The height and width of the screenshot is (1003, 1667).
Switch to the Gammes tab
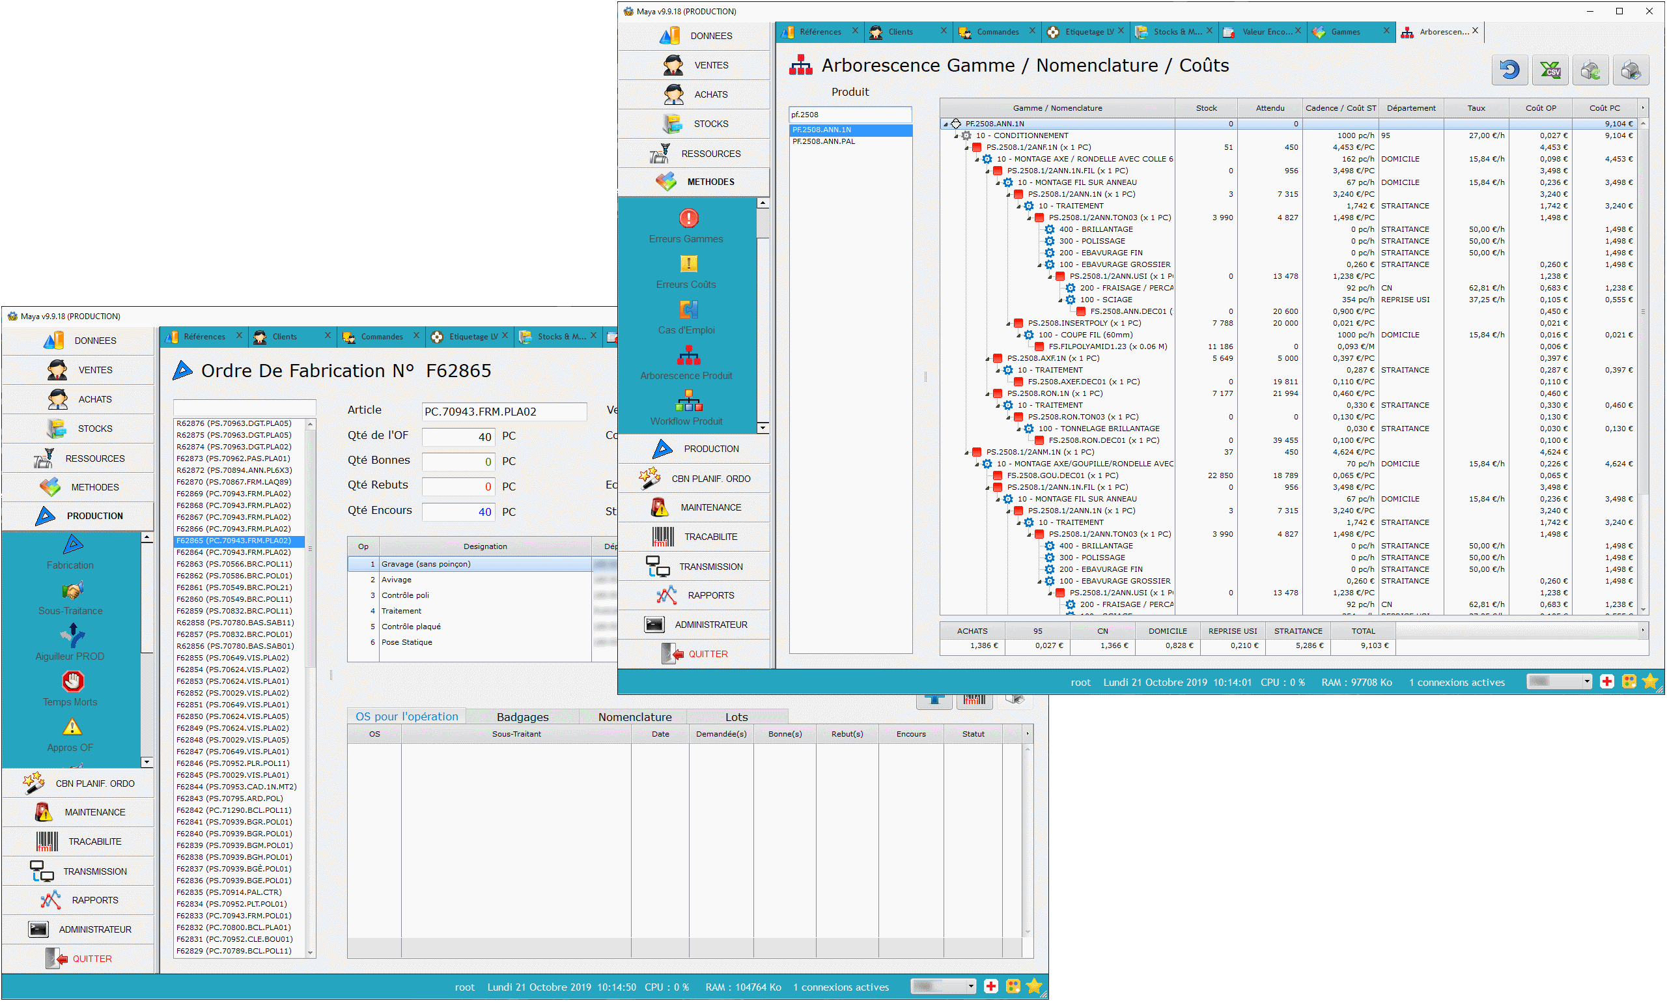[x=1345, y=32]
